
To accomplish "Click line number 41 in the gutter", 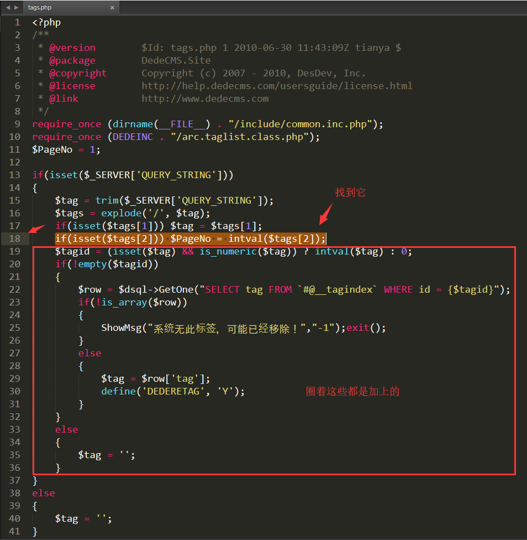I will [14, 531].
